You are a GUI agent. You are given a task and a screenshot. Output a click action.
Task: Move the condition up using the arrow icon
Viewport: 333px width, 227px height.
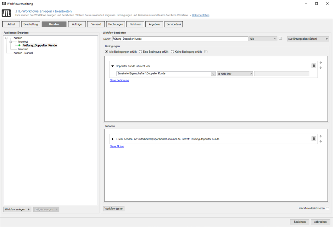point(321,63)
